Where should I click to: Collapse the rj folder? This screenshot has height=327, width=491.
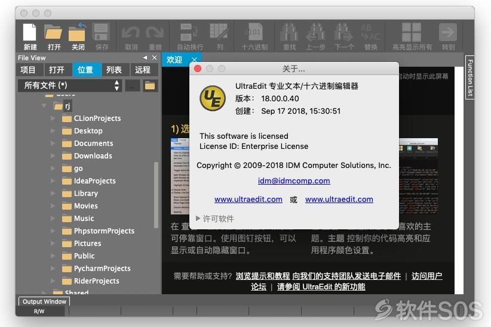pos(44,106)
